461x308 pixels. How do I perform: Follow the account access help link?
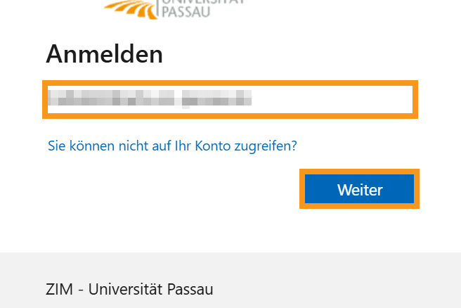tap(172, 146)
